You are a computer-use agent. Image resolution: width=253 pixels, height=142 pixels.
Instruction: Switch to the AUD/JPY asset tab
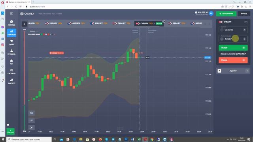click(x=76, y=23)
